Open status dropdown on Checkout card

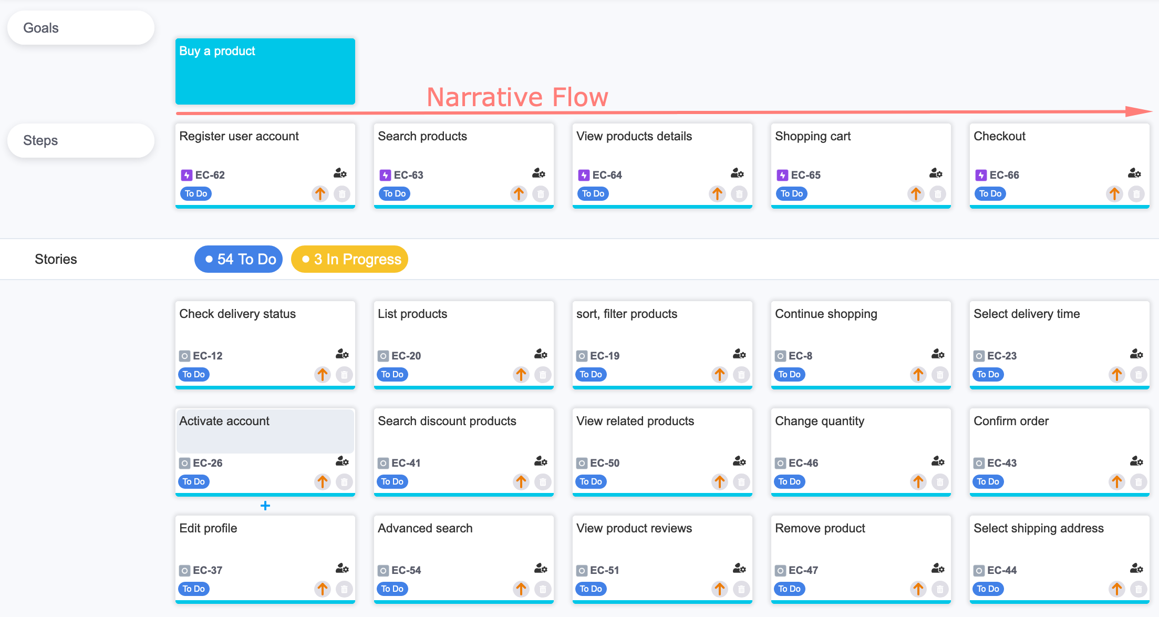990,193
